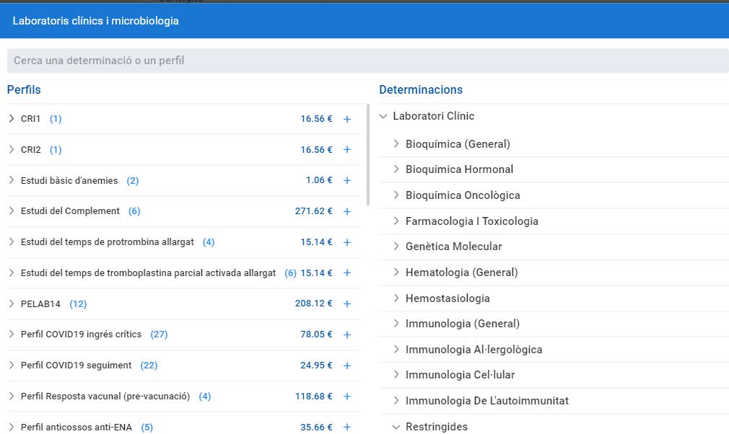Expand the Genètica Molecular category

tap(396, 247)
